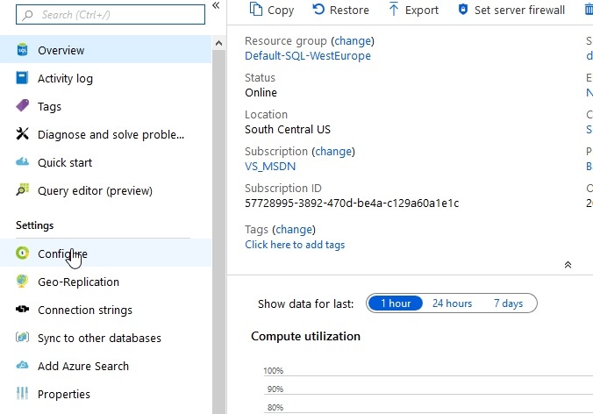
Task: Click the Query editor preview icon
Action: [23, 190]
